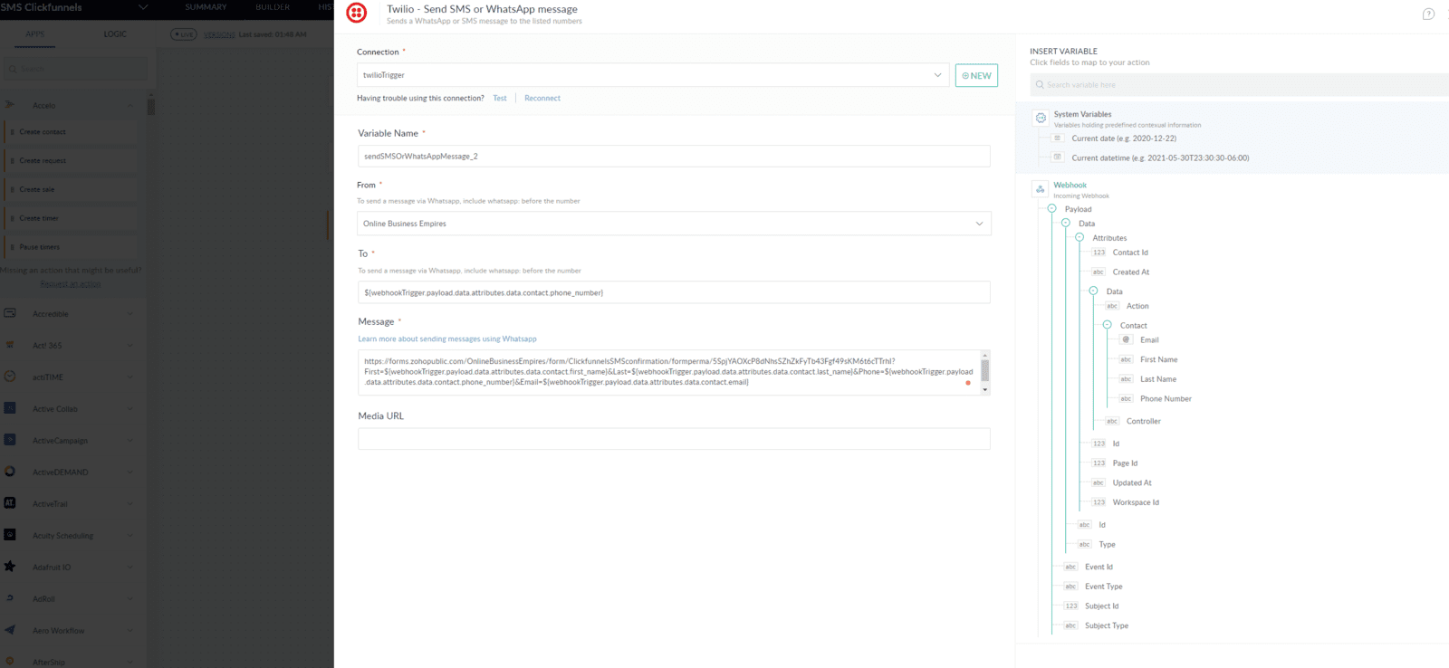Click the VERSIONS link
Viewport: 1449px width, 668px height.
219,34
